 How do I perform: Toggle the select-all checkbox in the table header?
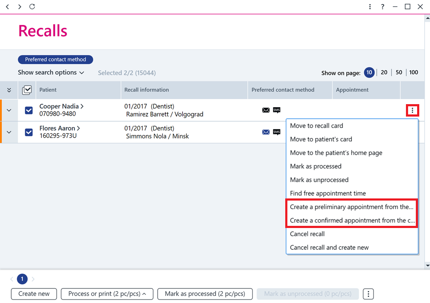[27, 90]
